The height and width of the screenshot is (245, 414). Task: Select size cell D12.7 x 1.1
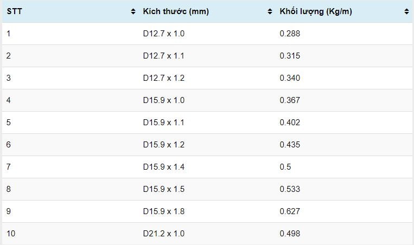164,56
